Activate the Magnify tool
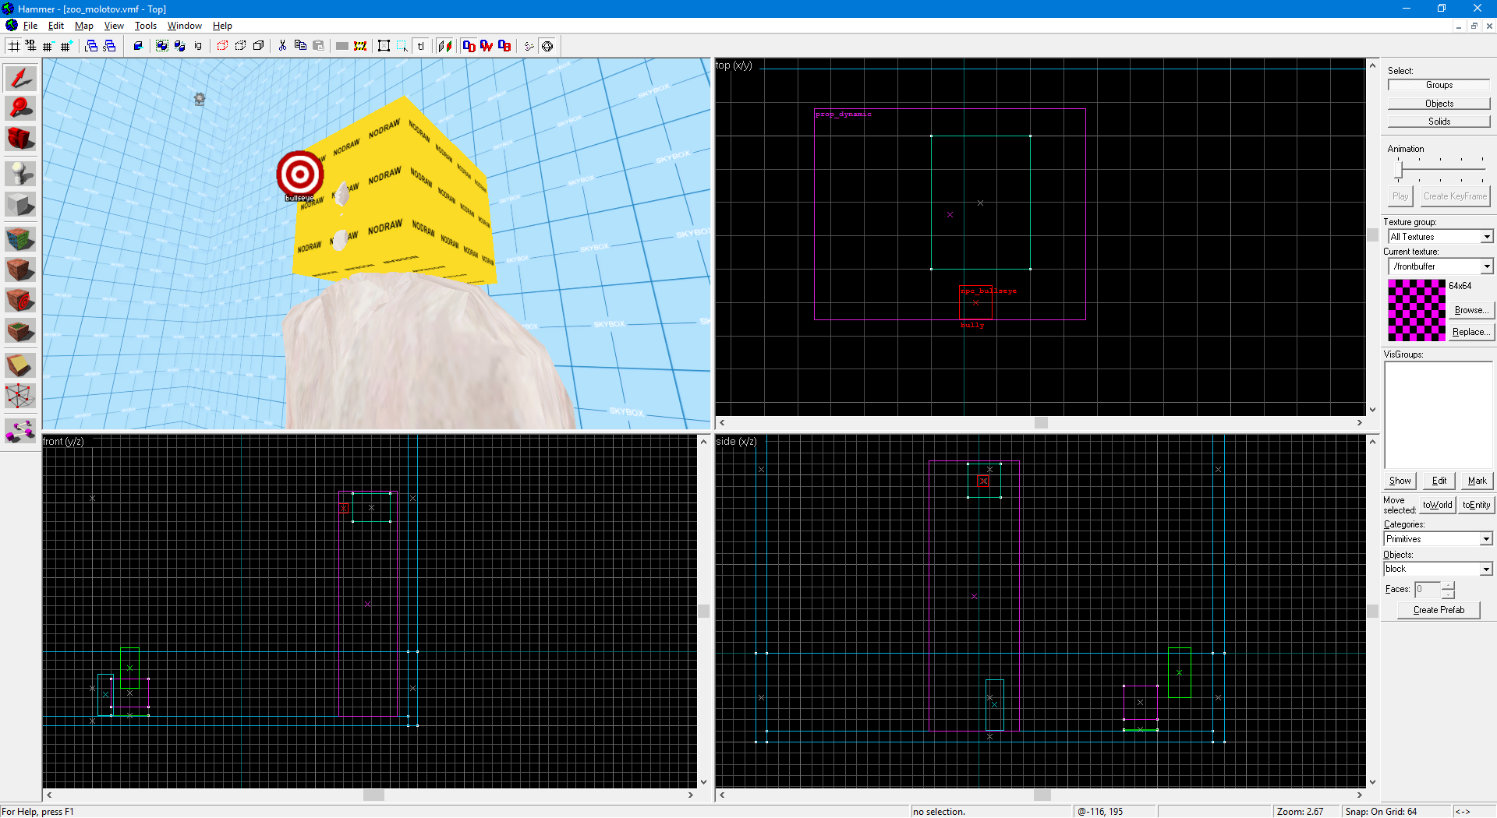1497x818 pixels. [x=20, y=108]
